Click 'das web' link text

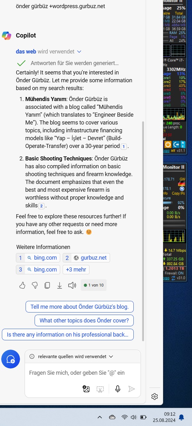[x=26, y=52]
